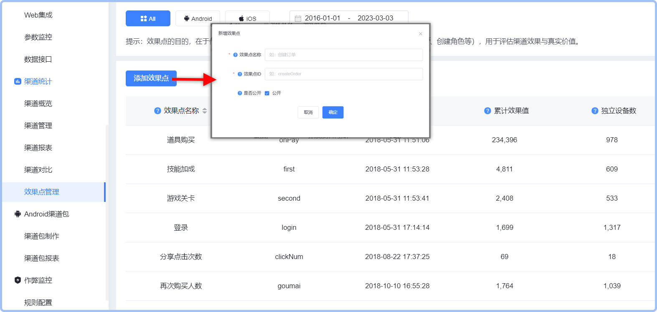Click the 游戏关卡 row name
Viewport: 657px width, 312px height.
[181, 198]
